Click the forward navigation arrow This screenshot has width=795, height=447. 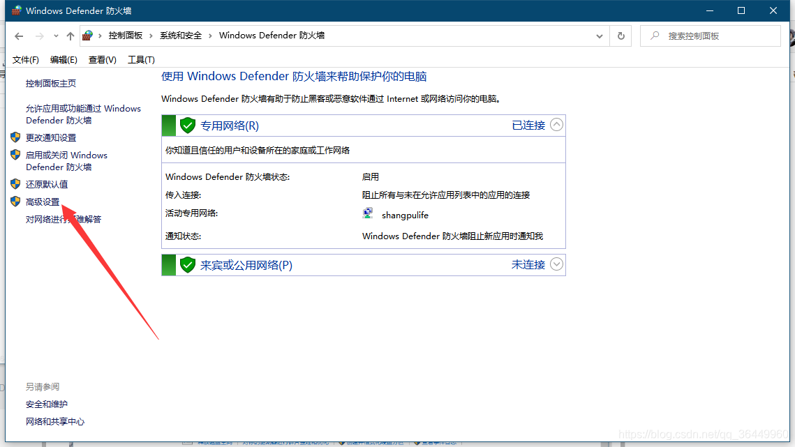pos(39,36)
